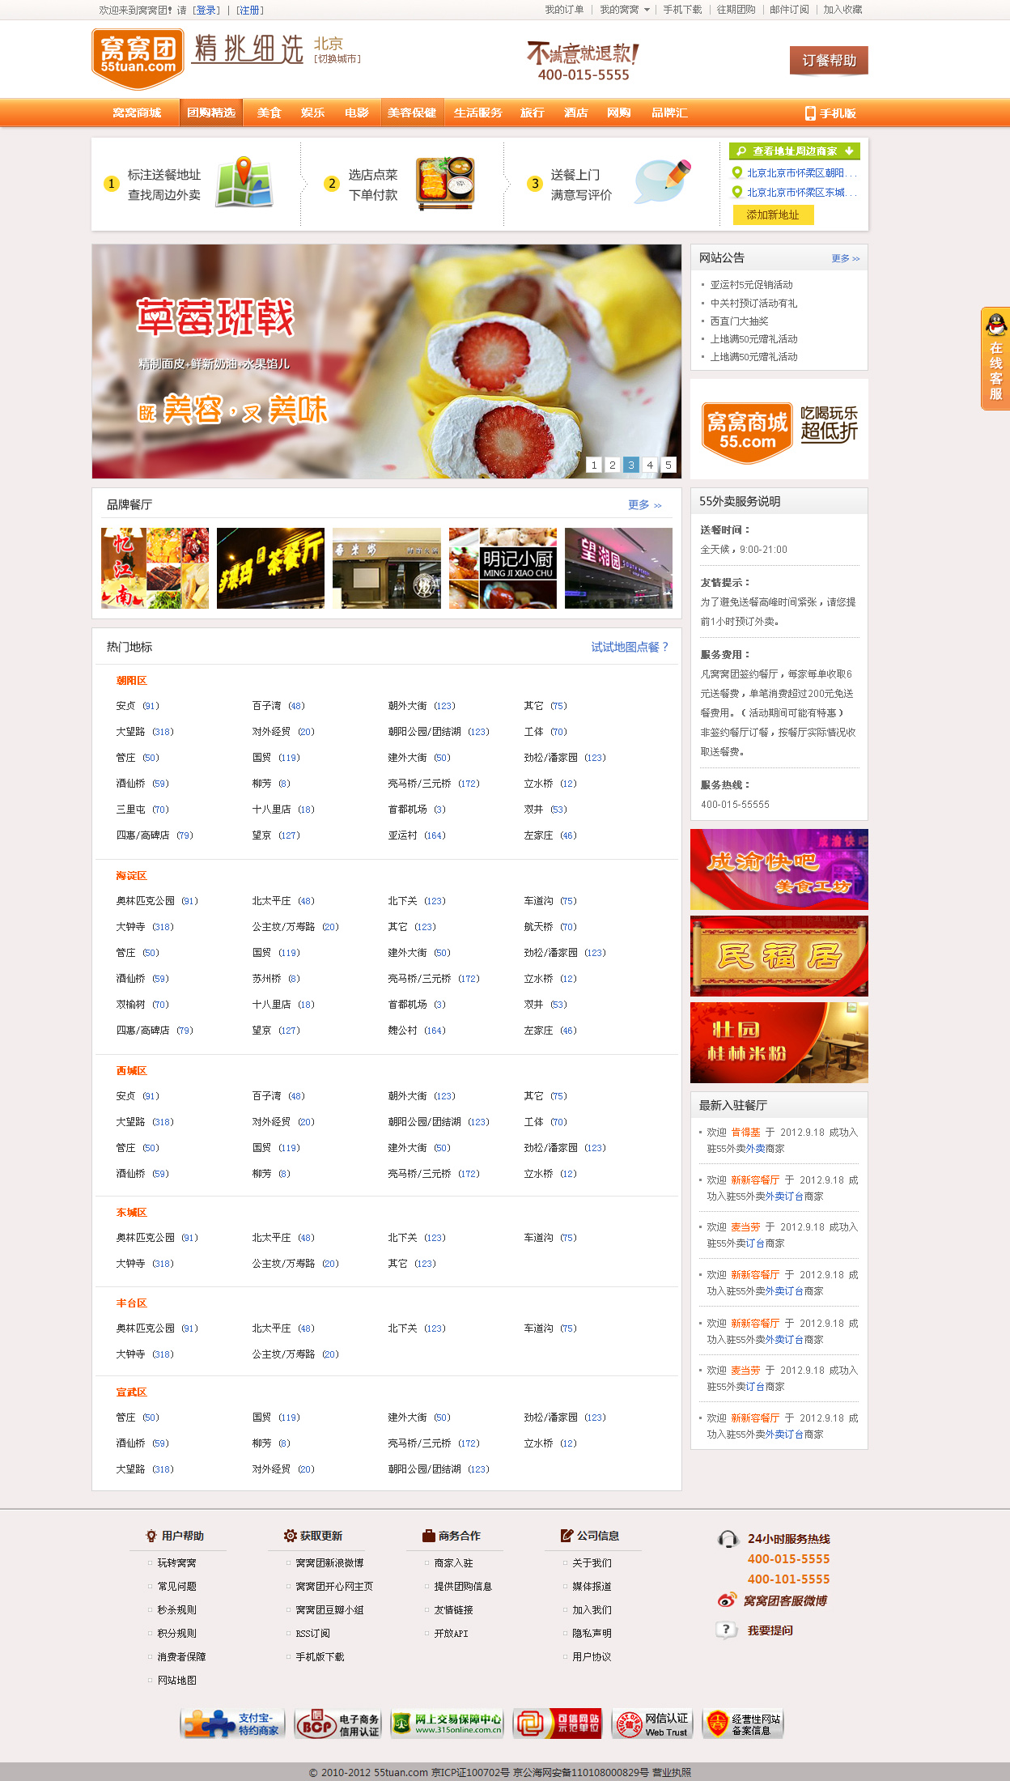Click 魏公村 (164) landmark
1010x1781 pixels.
click(x=417, y=1031)
